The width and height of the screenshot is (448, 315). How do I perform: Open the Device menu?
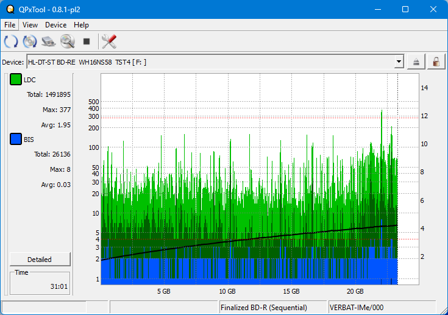tap(55, 25)
